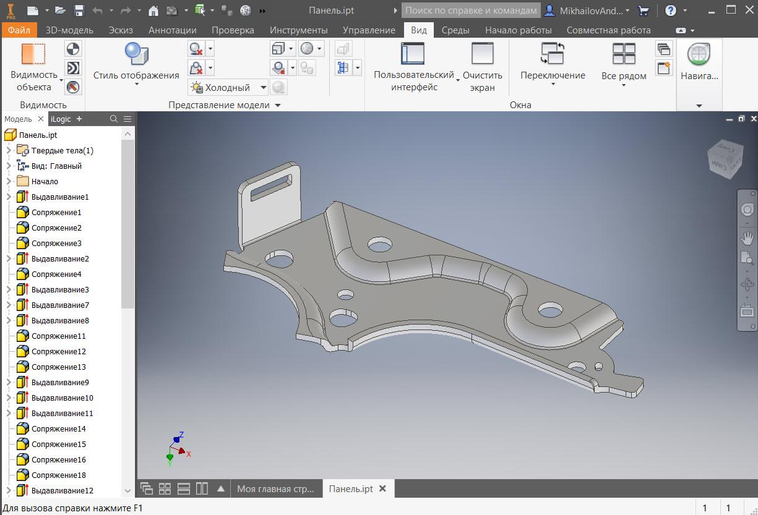Open the shadows dropdown arrow
Screen dimensions: 758x515
(x=210, y=49)
